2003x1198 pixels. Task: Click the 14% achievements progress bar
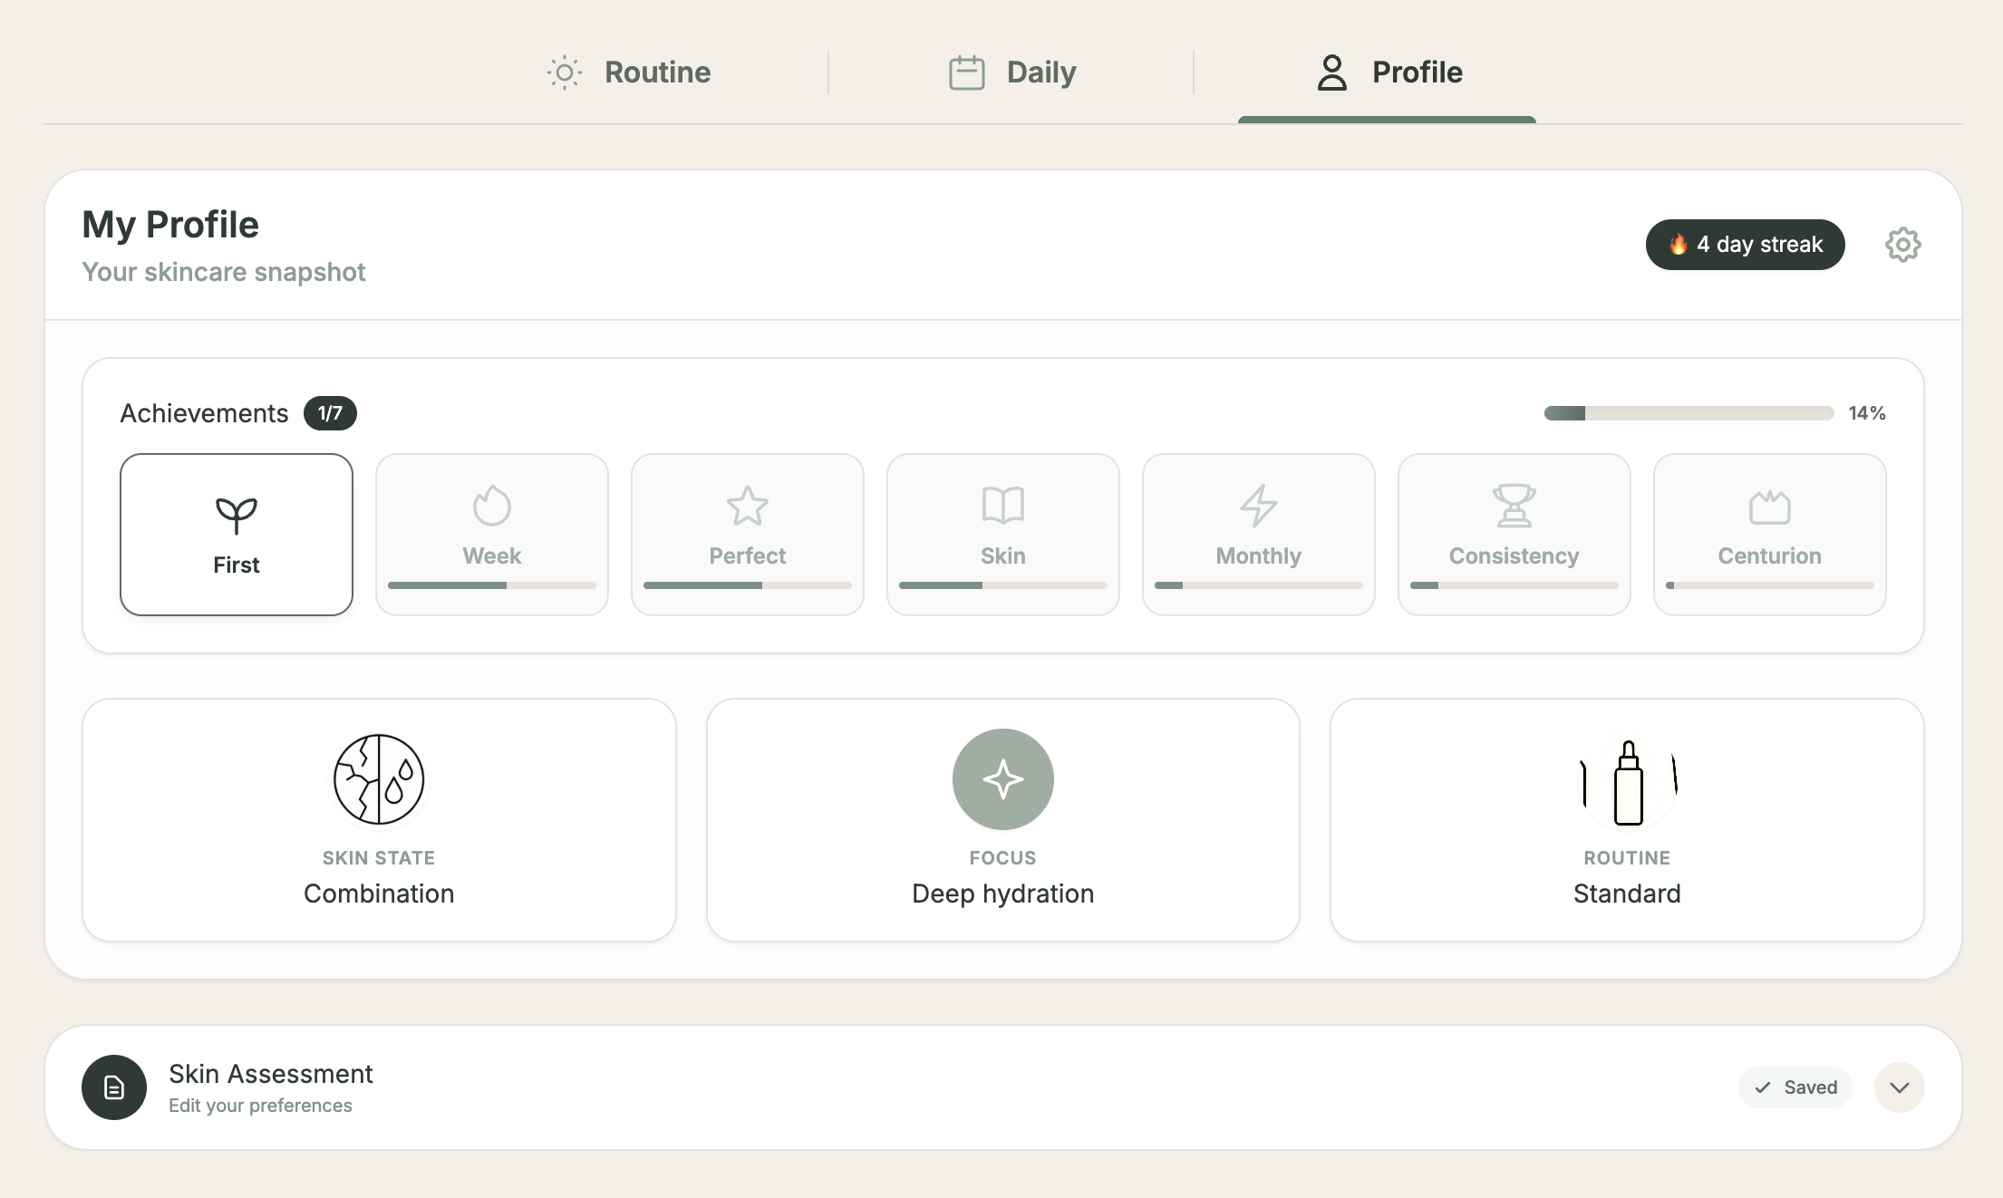pyautogui.click(x=1689, y=412)
